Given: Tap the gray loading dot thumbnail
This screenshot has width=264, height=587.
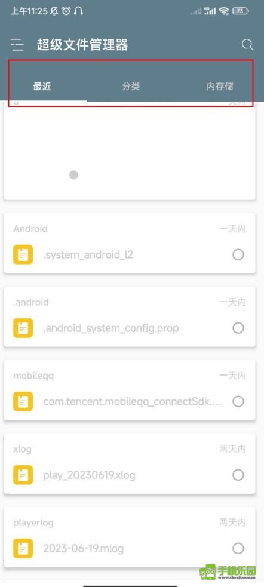Looking at the screenshot, I should [x=74, y=175].
